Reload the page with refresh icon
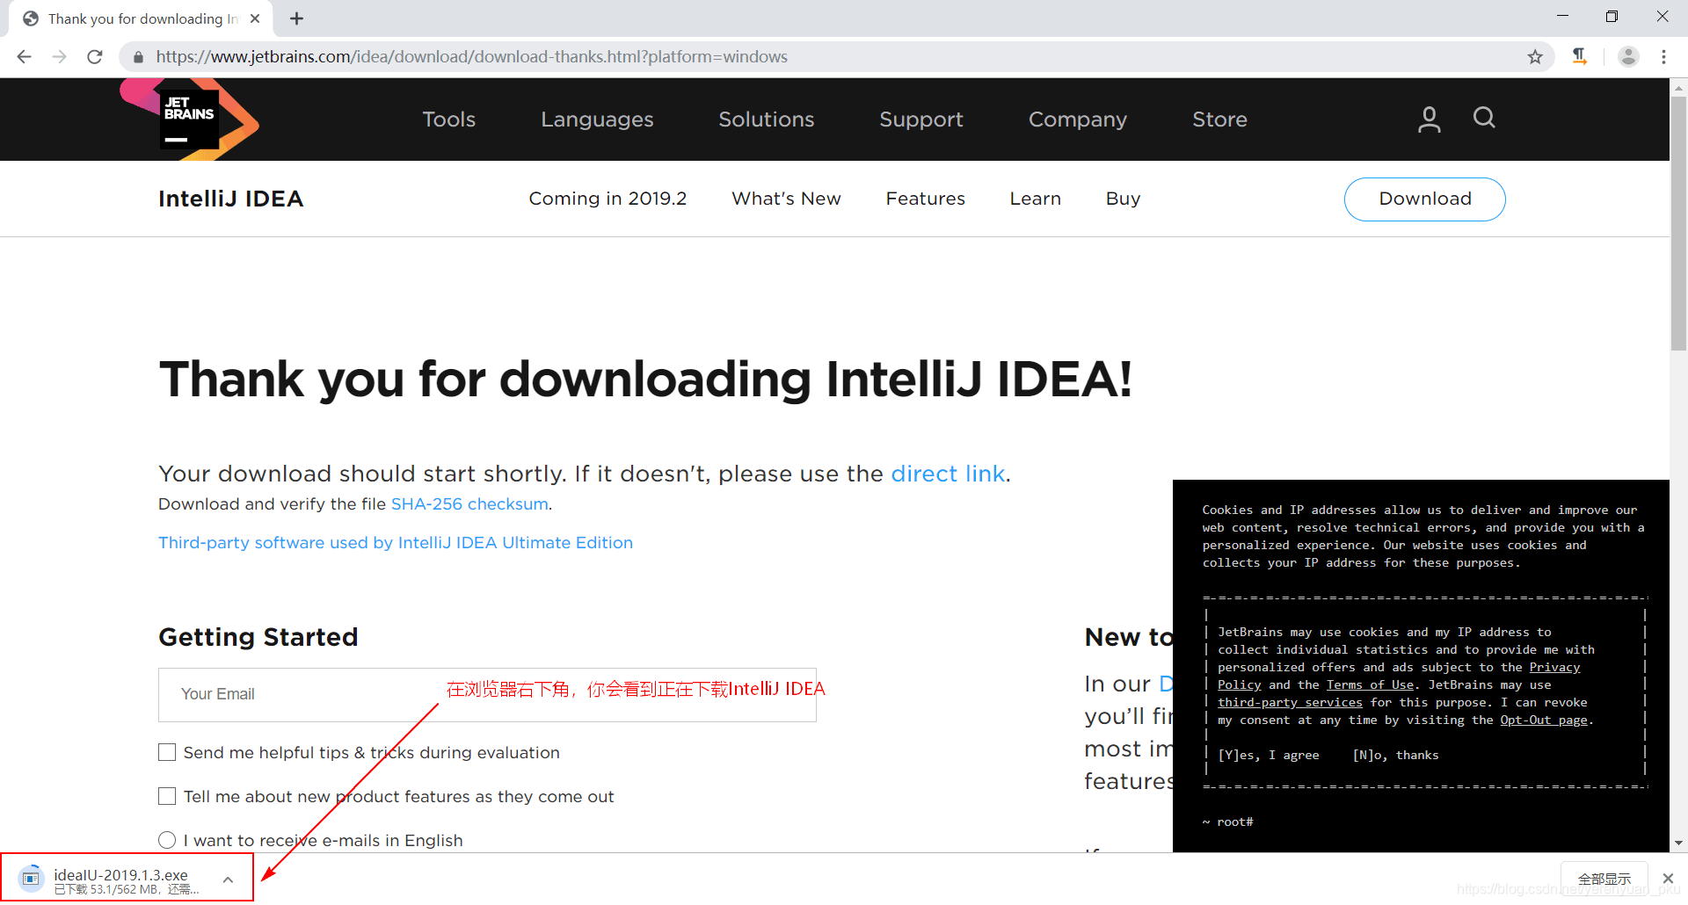Viewport: 1688px width, 905px height. click(95, 57)
